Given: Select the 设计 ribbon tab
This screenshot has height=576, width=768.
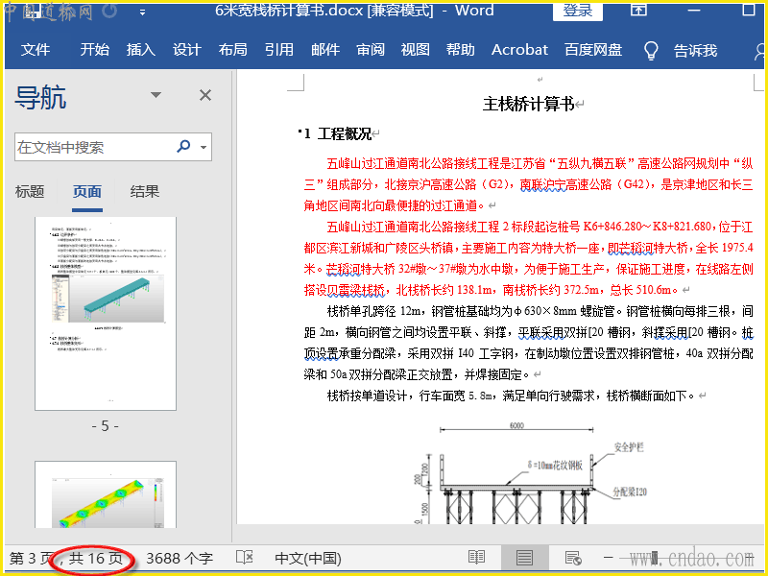Looking at the screenshot, I should (x=186, y=50).
